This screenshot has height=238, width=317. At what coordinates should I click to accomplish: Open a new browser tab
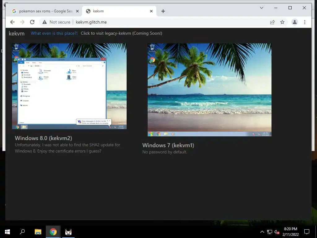click(163, 11)
